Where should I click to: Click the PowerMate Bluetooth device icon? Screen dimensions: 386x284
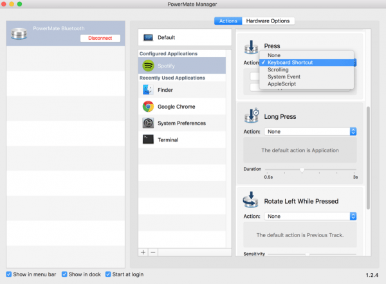(19, 33)
